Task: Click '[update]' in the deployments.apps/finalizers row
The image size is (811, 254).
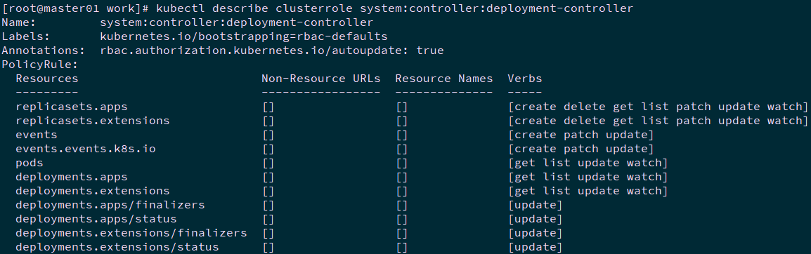Action: 536,204
